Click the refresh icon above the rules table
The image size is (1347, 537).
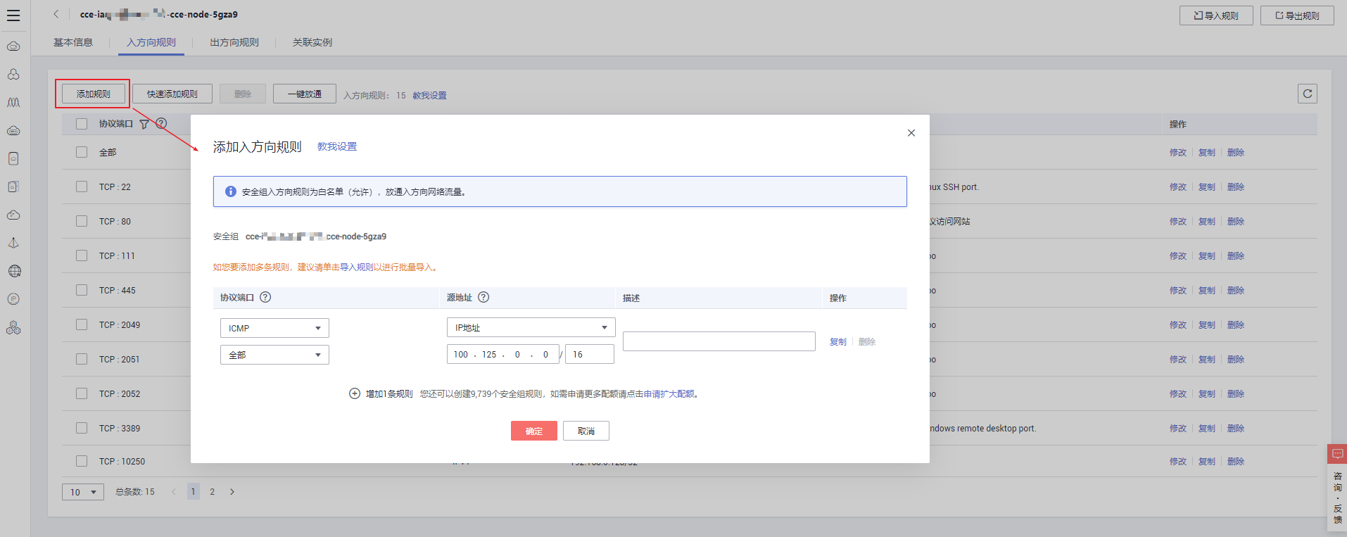point(1308,94)
